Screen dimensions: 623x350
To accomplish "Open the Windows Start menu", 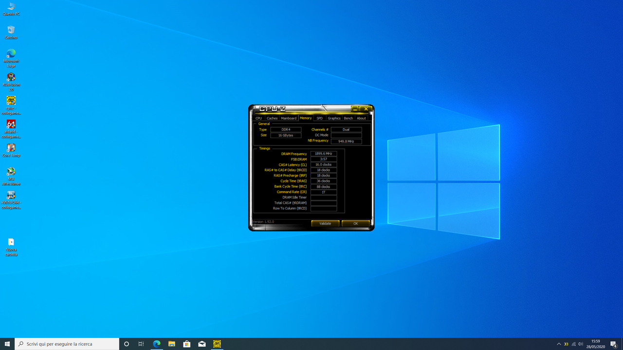I will coord(7,344).
